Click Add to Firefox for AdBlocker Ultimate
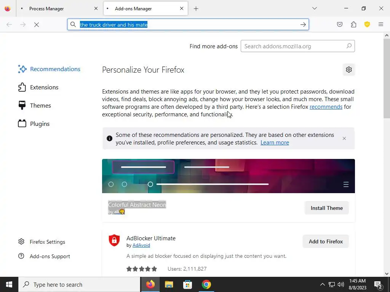This screenshot has height=292, width=390. pos(326,241)
